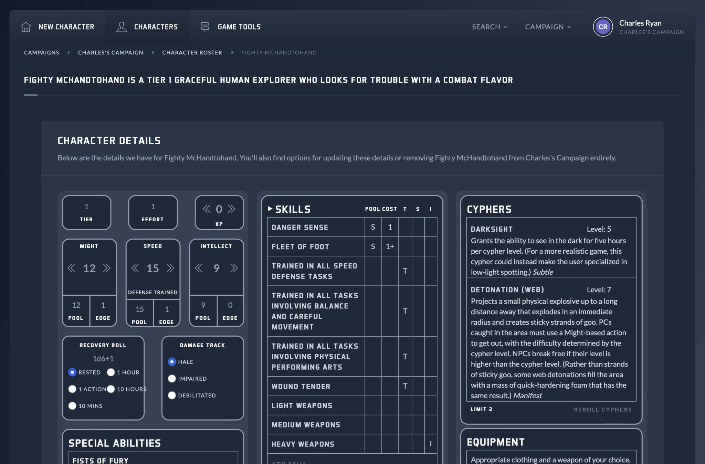The height and width of the screenshot is (464, 705).
Task: Increase Might with its right chevron
Action: pos(107,268)
